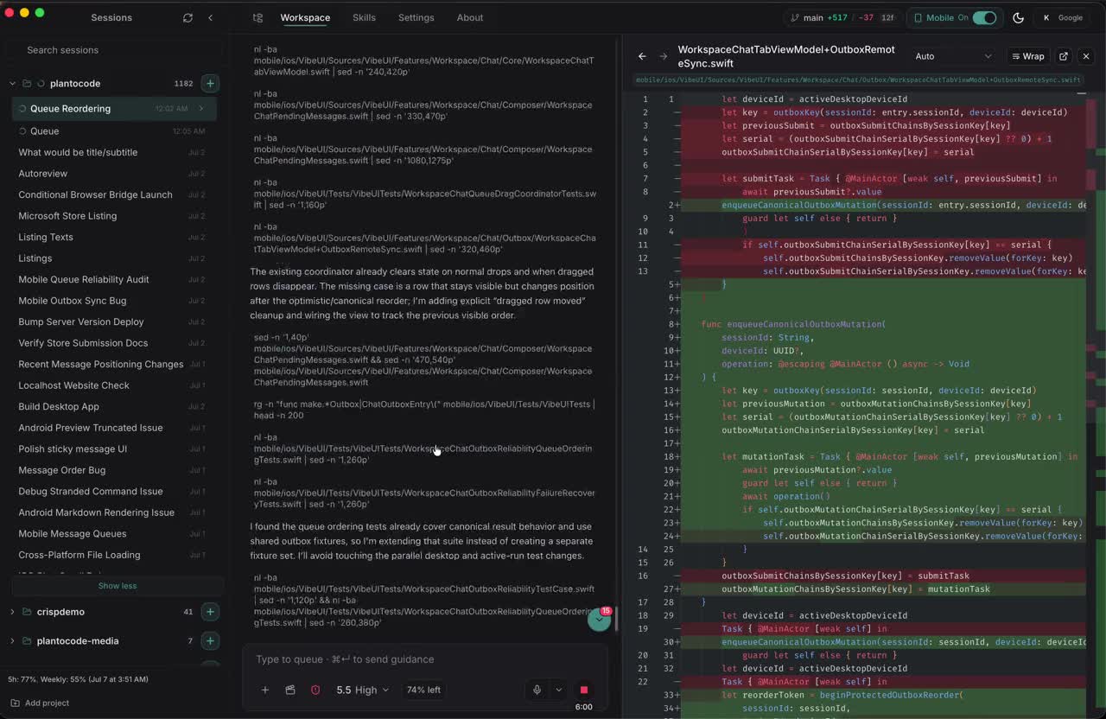Open the git branch main status
This screenshot has width=1106, height=719.
[842, 17]
